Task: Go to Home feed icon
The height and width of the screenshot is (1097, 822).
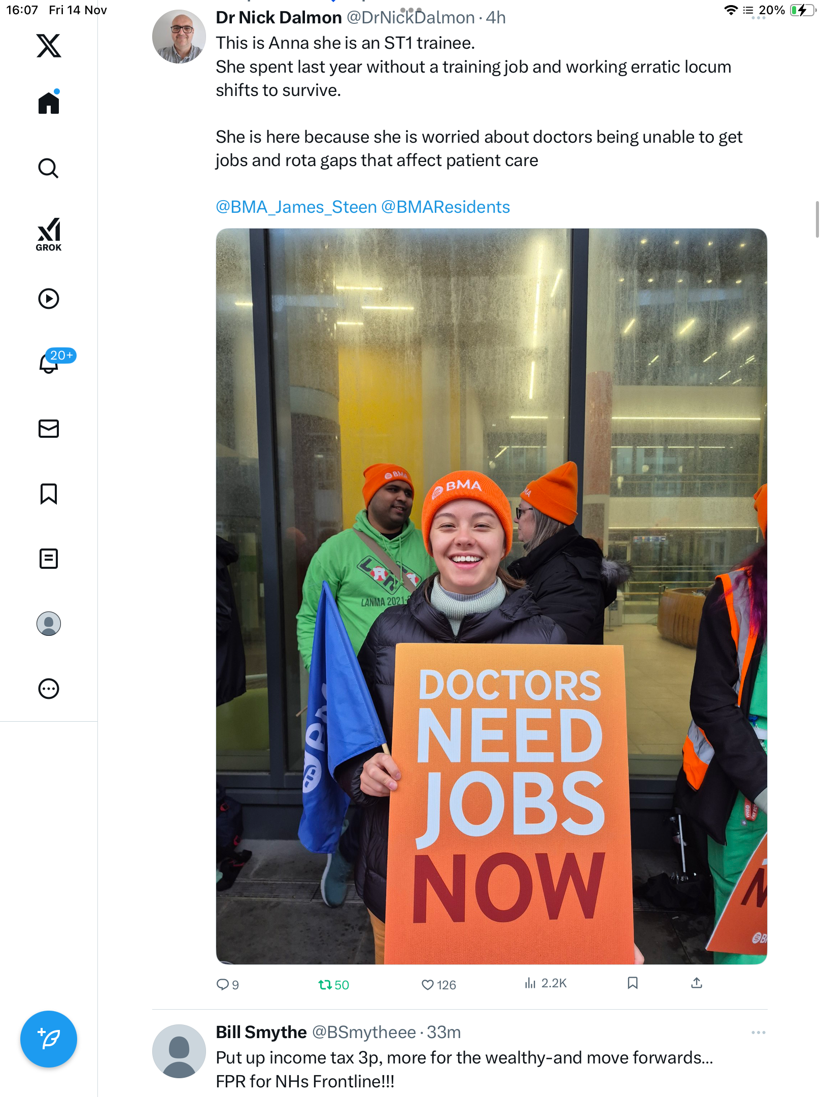Action: click(x=49, y=102)
